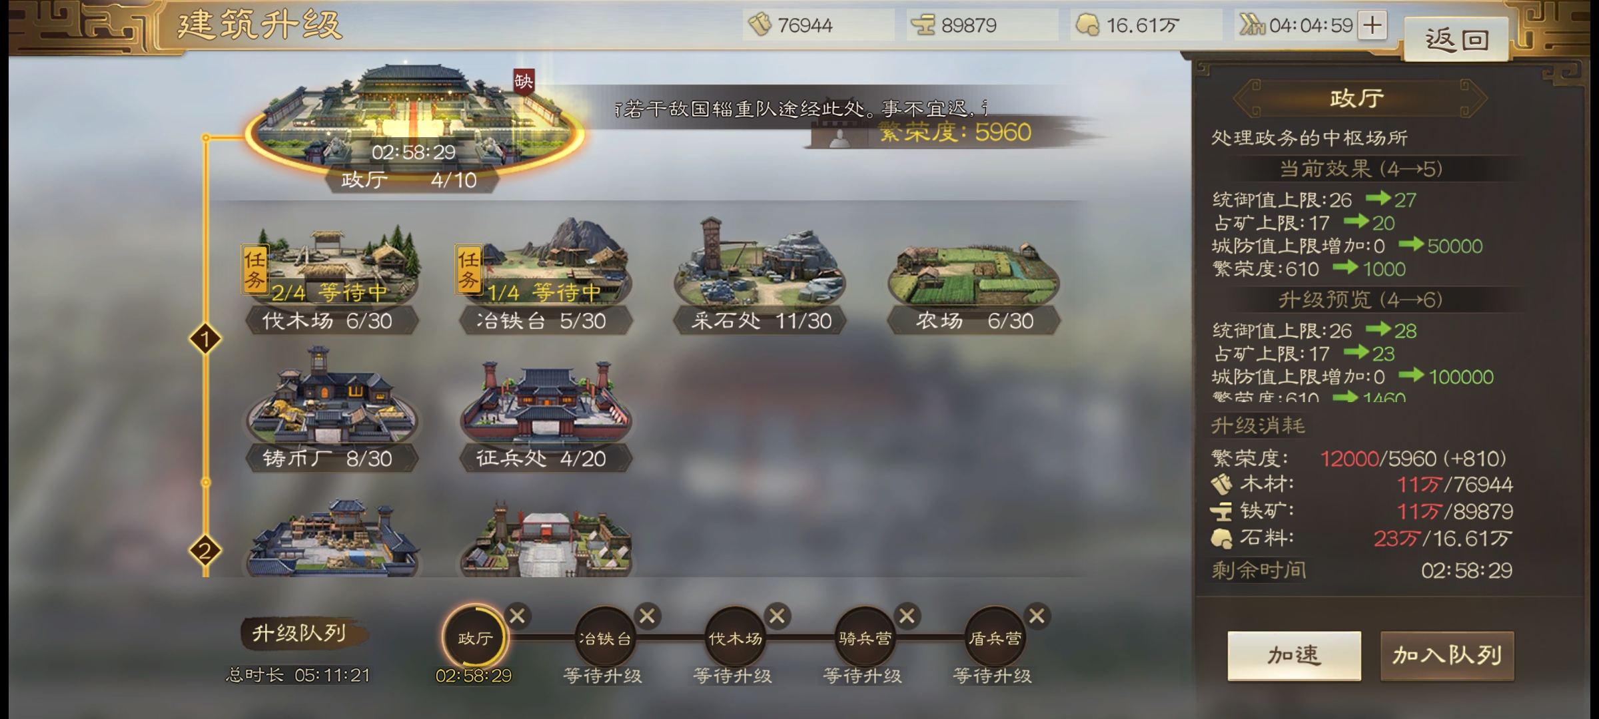
Task: Select the 采石处 quarry building
Action: pyautogui.click(x=760, y=275)
